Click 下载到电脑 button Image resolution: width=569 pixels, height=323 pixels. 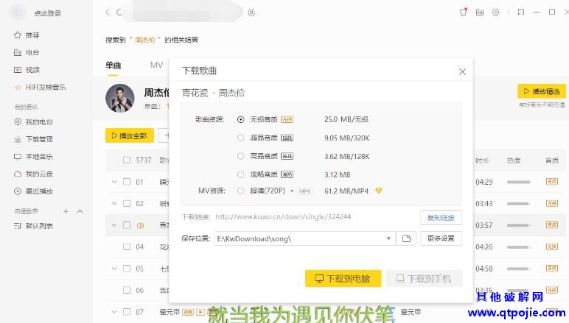tap(343, 278)
